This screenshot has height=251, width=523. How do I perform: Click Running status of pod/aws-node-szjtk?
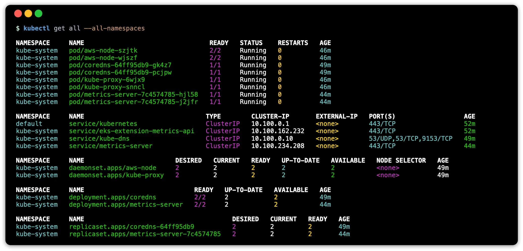(253, 50)
